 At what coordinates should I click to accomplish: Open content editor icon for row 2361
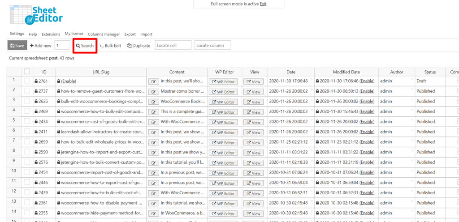tap(153, 204)
